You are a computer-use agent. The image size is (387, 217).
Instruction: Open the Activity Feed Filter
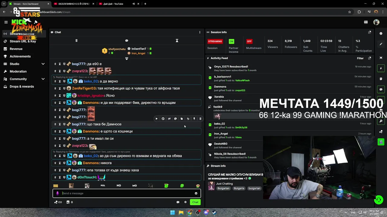(x=360, y=58)
